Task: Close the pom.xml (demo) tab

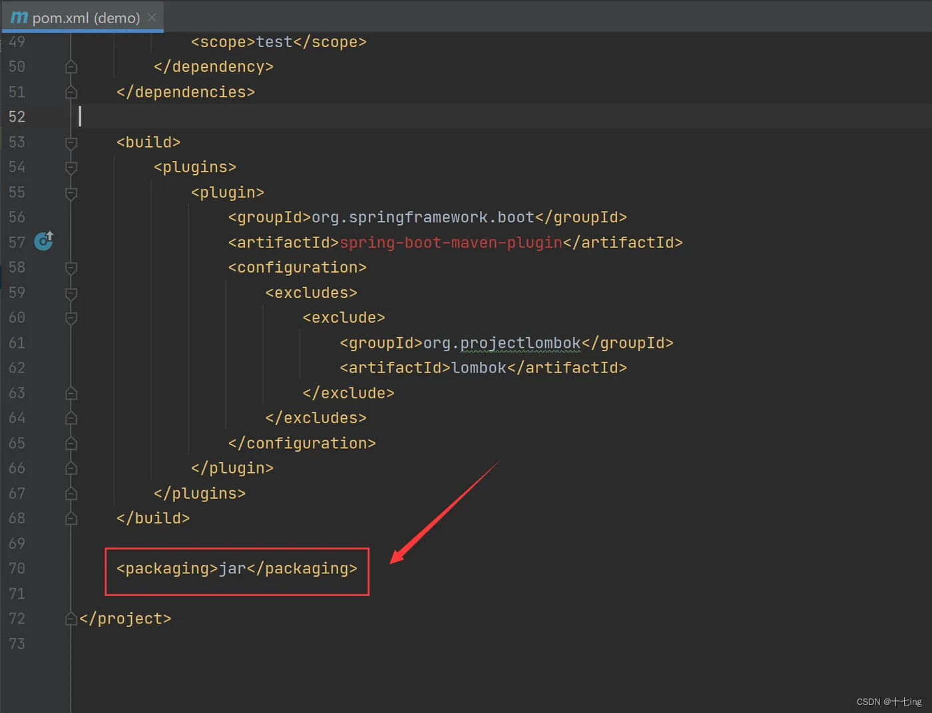Action: pos(152,17)
